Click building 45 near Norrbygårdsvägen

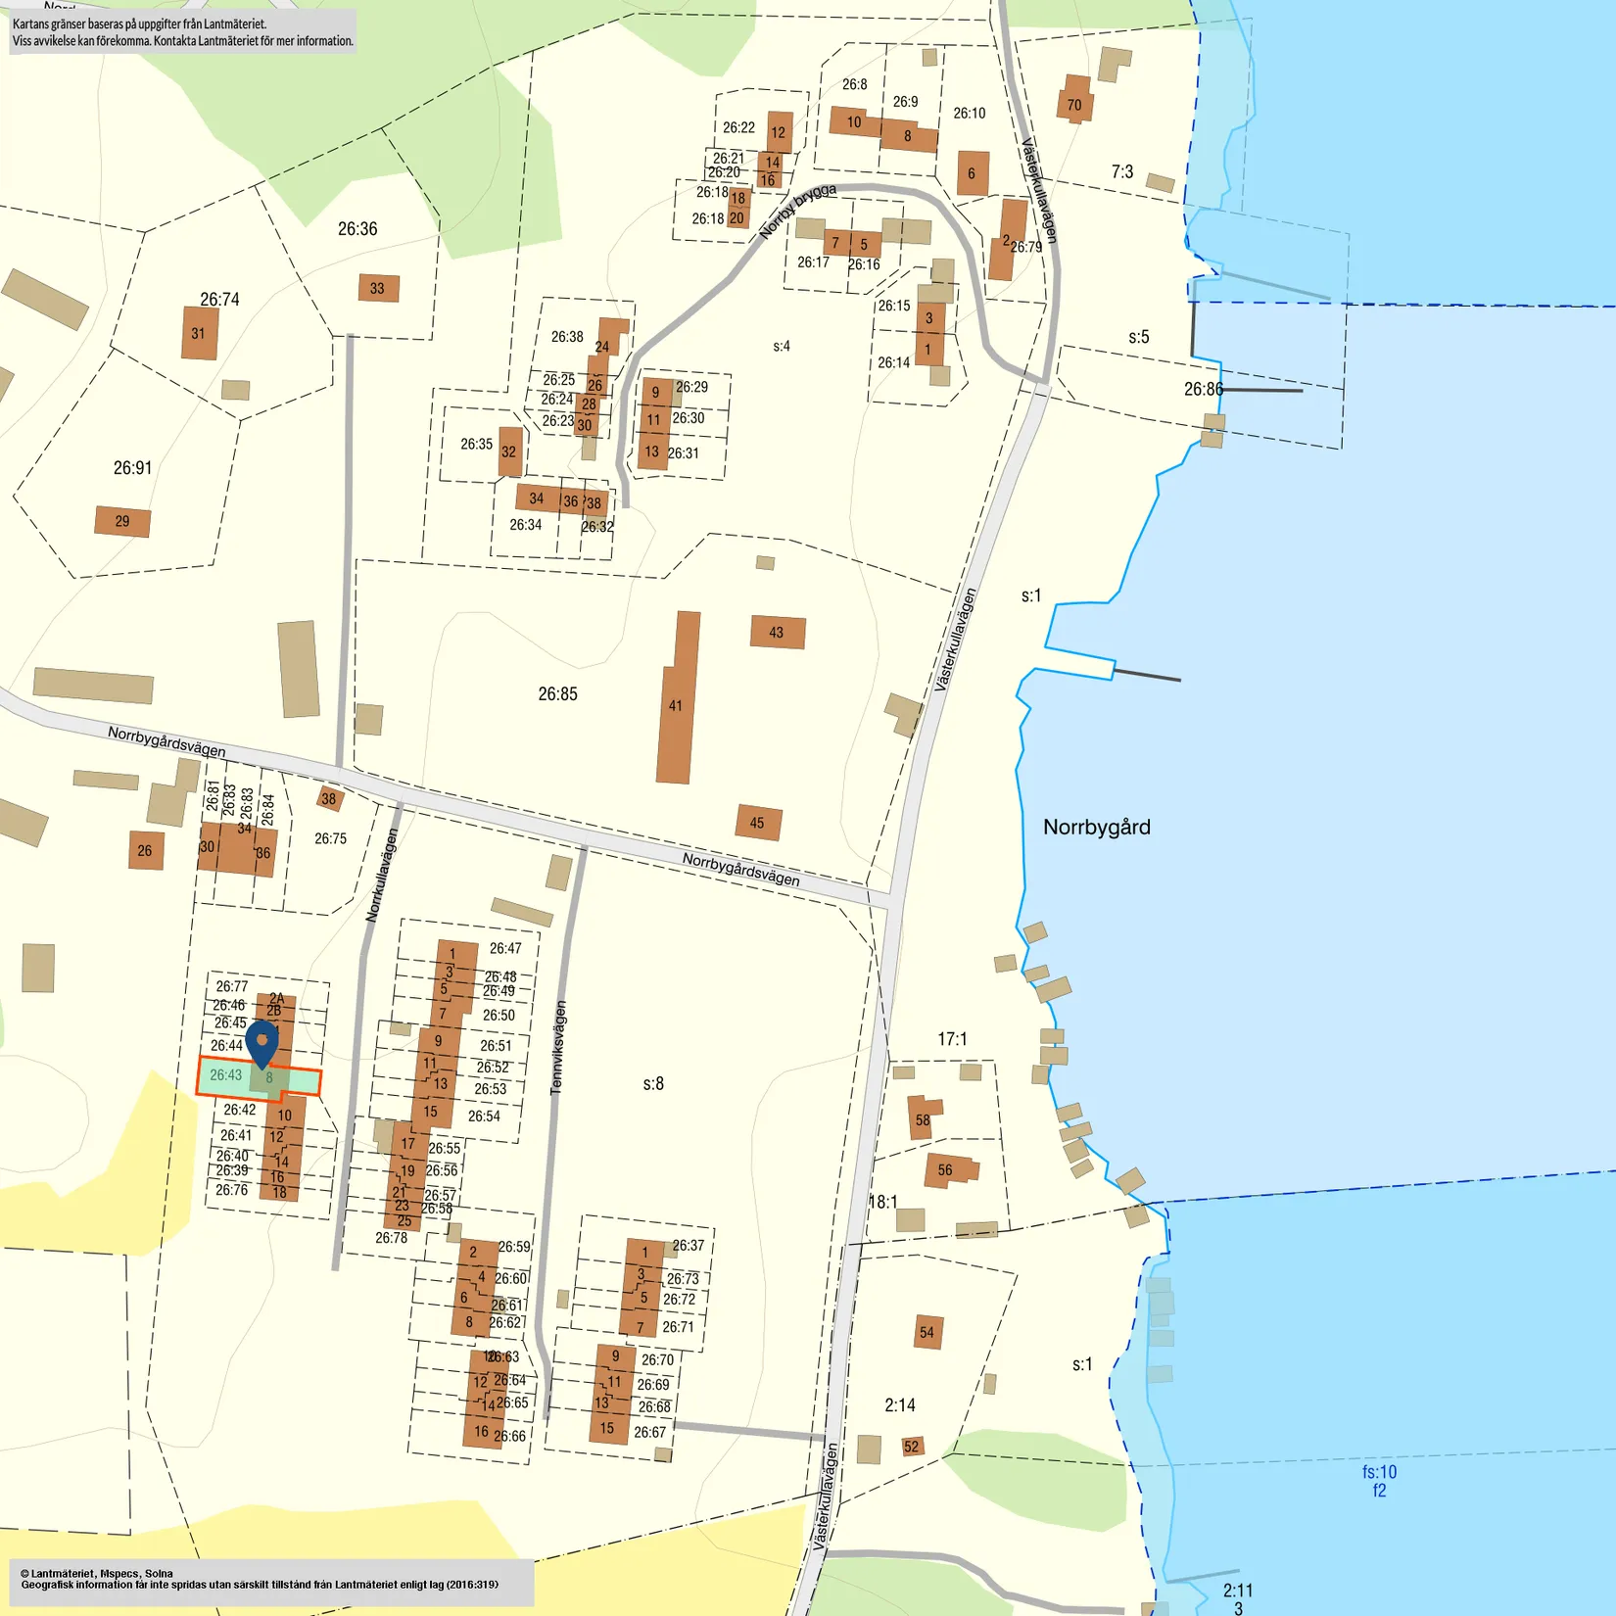coord(758,823)
